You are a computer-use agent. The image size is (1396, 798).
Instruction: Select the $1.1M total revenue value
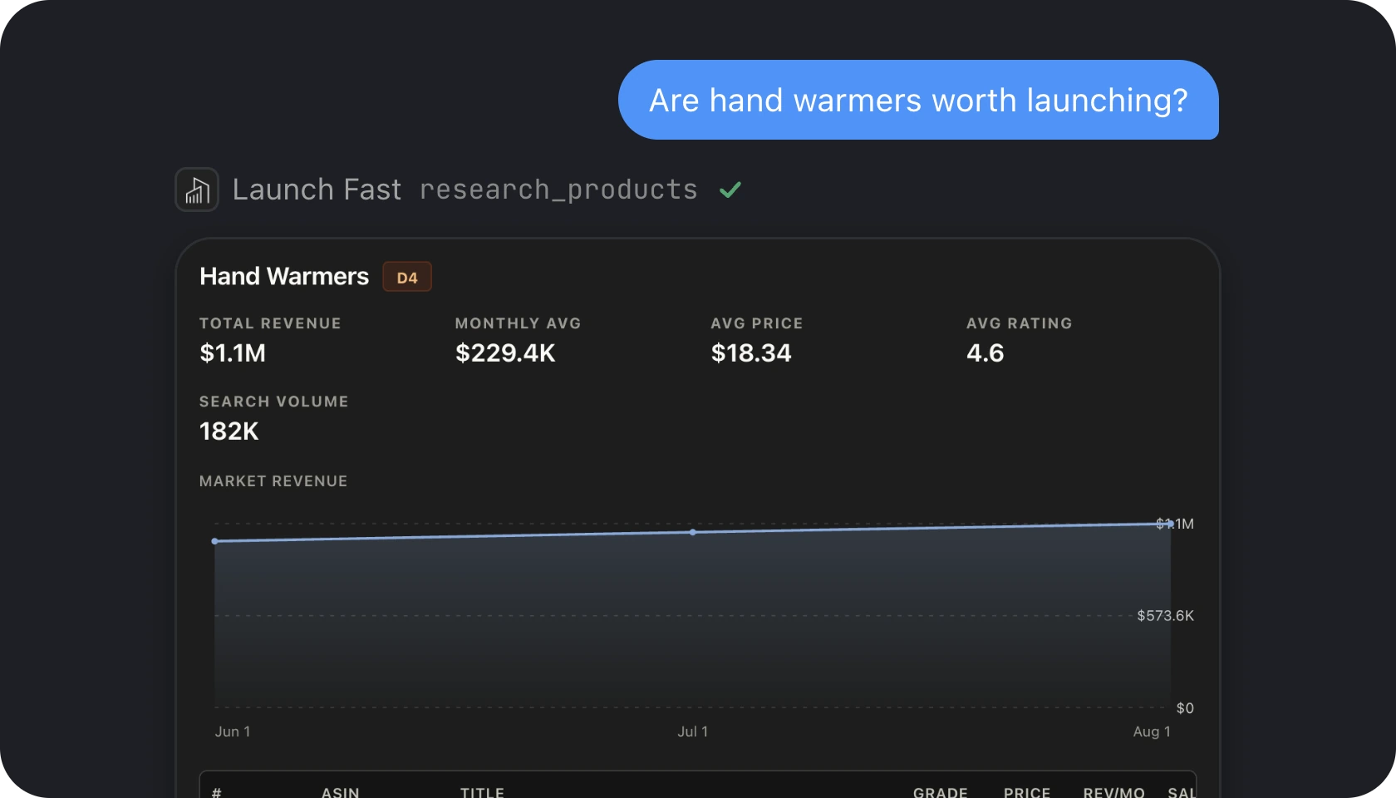[x=233, y=353]
